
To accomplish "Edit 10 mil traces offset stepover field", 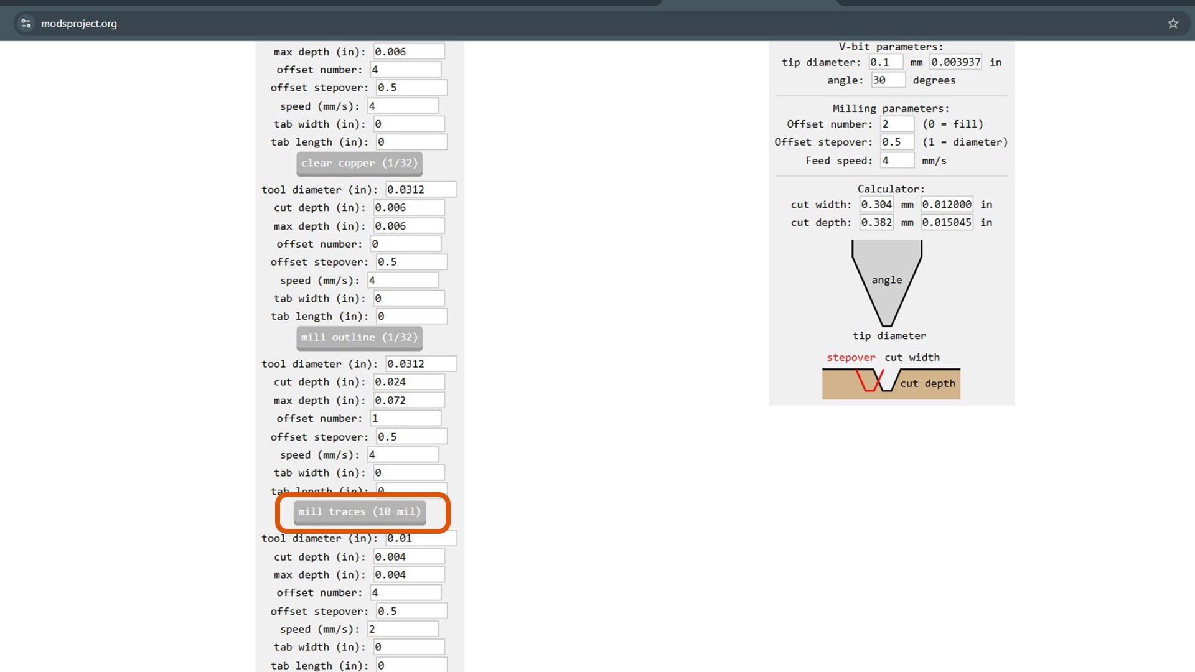I will [x=411, y=611].
